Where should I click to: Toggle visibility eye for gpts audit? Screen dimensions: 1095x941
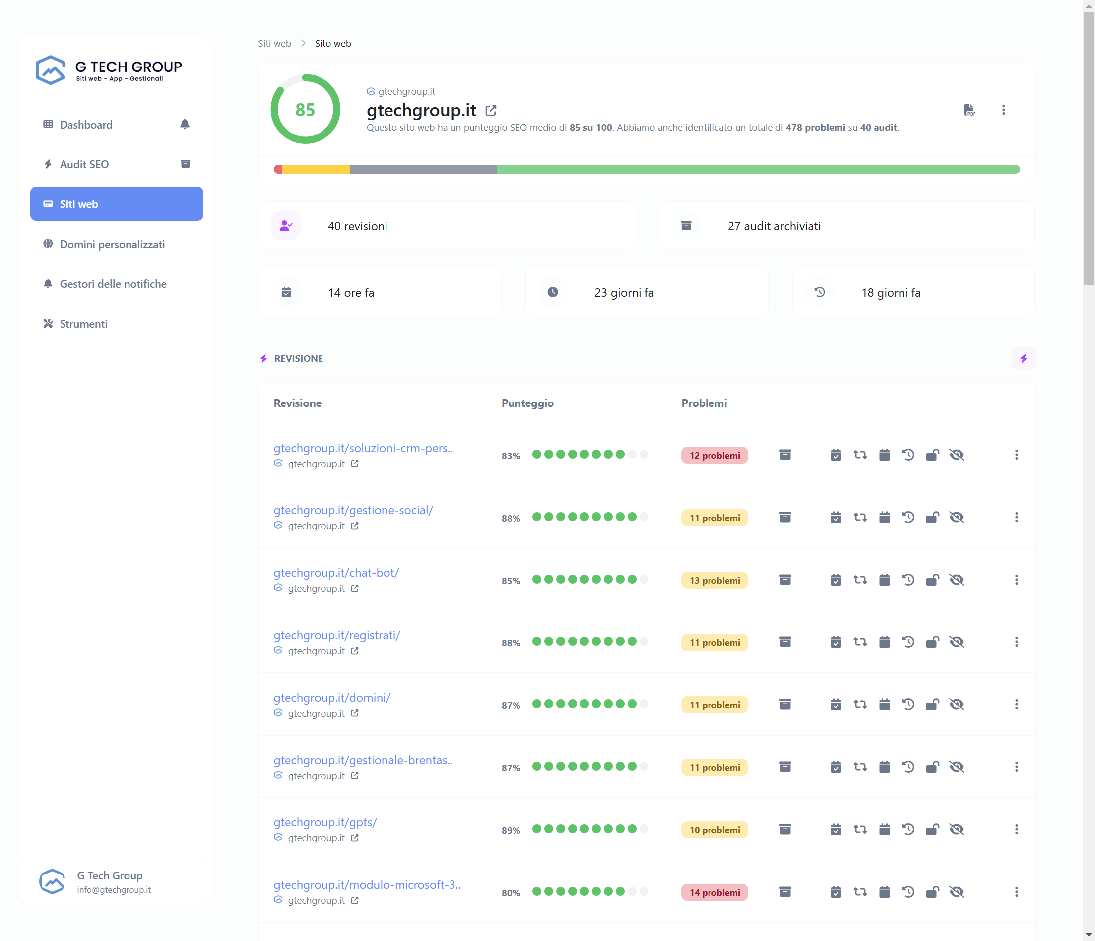[957, 829]
